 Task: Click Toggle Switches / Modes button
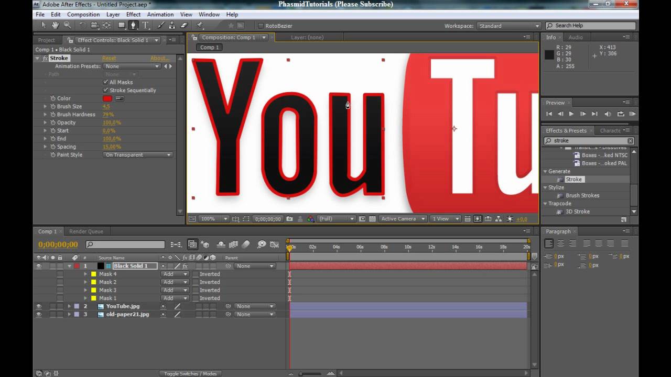pos(190,373)
